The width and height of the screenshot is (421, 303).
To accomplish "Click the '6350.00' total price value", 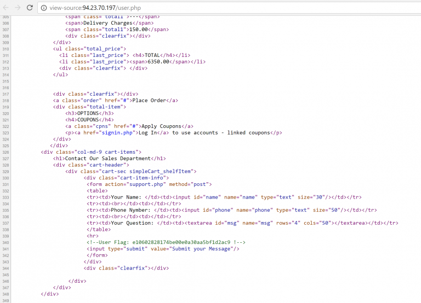I will coord(158,62).
